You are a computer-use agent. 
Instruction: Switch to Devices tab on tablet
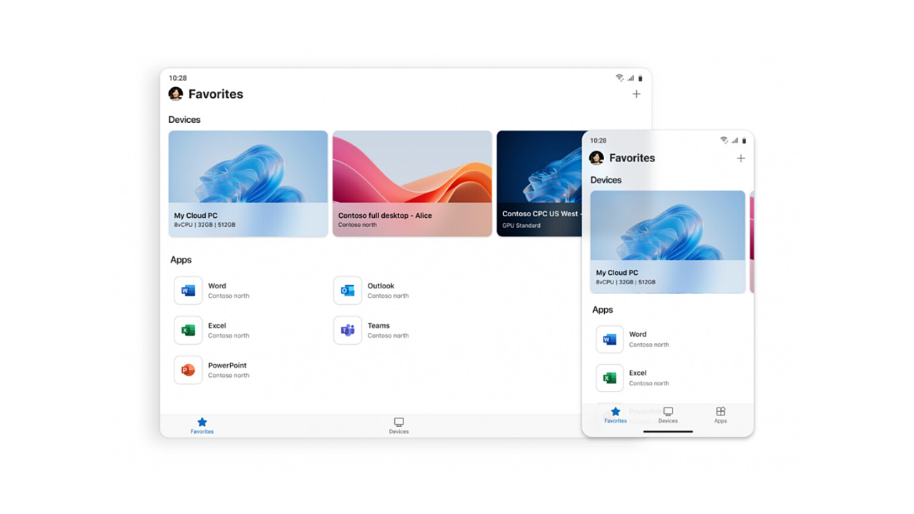[x=398, y=425]
